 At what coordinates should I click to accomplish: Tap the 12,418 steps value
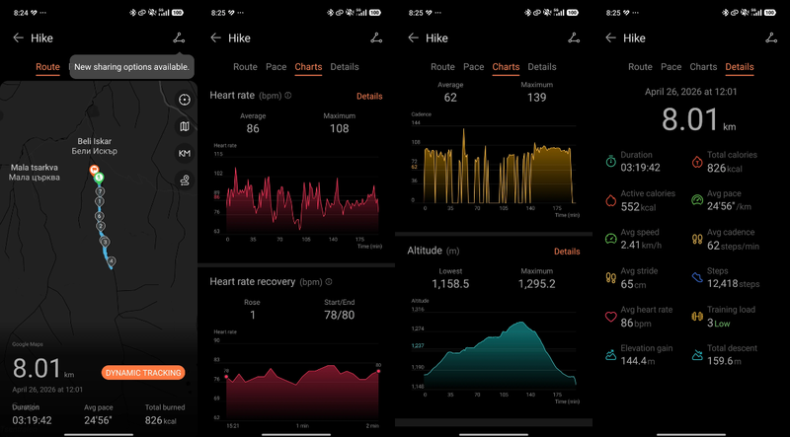click(733, 284)
